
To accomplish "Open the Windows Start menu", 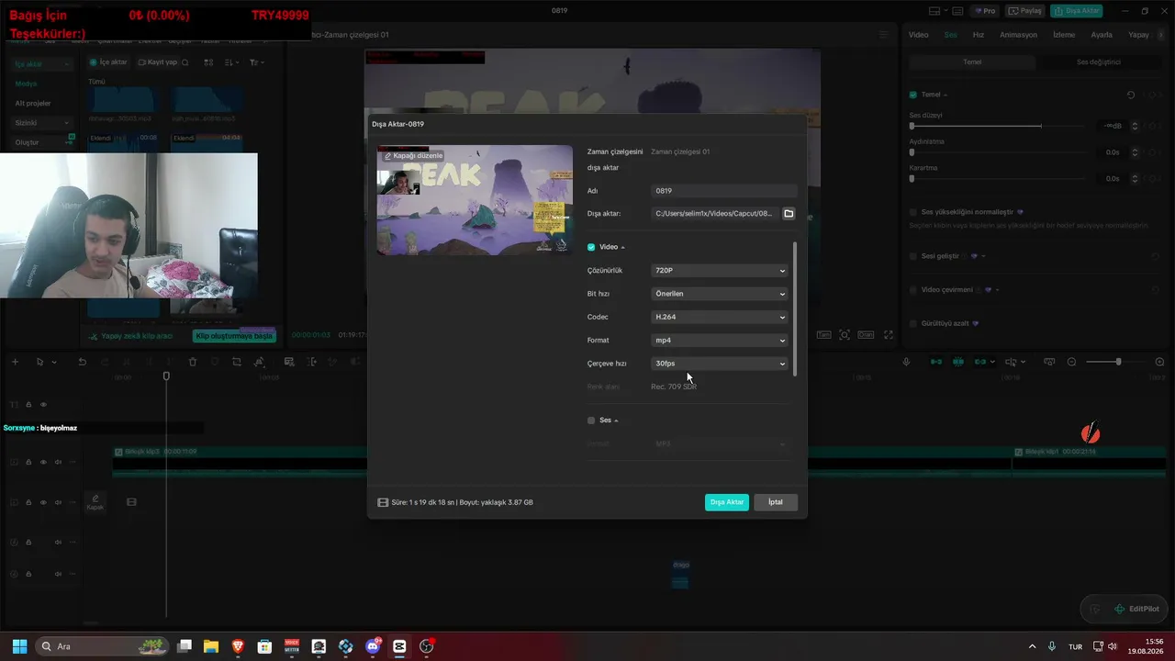I will click(19, 646).
